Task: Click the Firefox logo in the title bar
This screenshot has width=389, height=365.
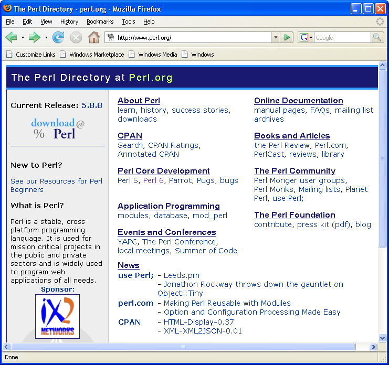Action: coord(7,8)
